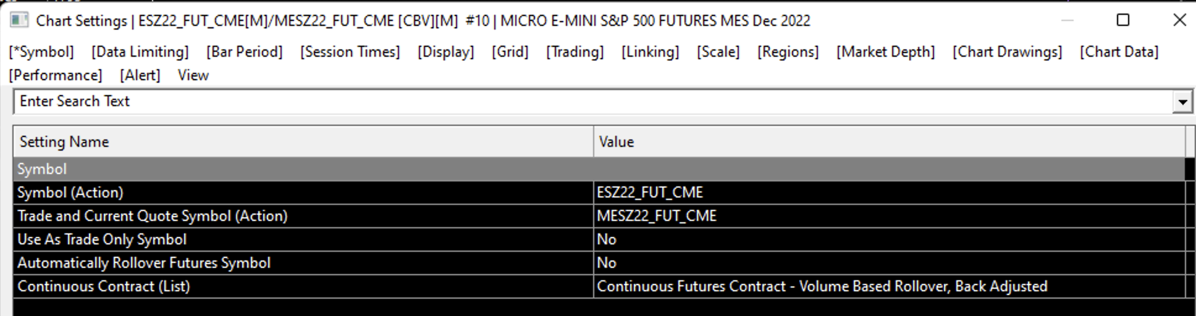Click the Enter Search Text field
Image resolution: width=1196 pixels, height=316 pixels.
(x=593, y=101)
